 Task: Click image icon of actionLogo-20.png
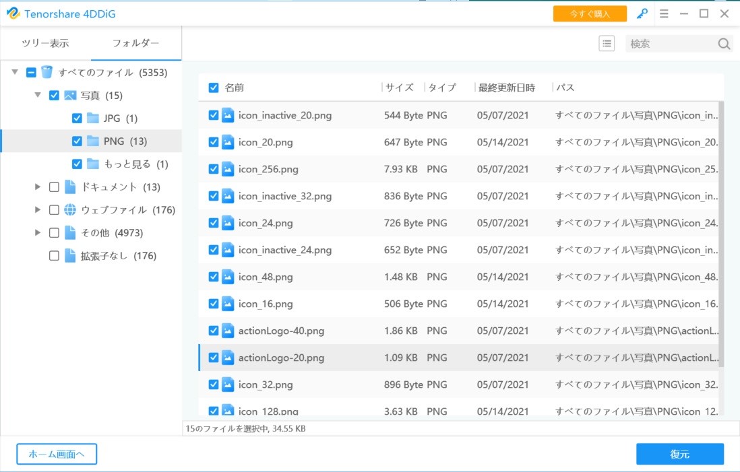coord(228,358)
